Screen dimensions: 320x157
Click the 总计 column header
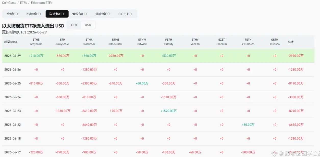(x=291, y=42)
